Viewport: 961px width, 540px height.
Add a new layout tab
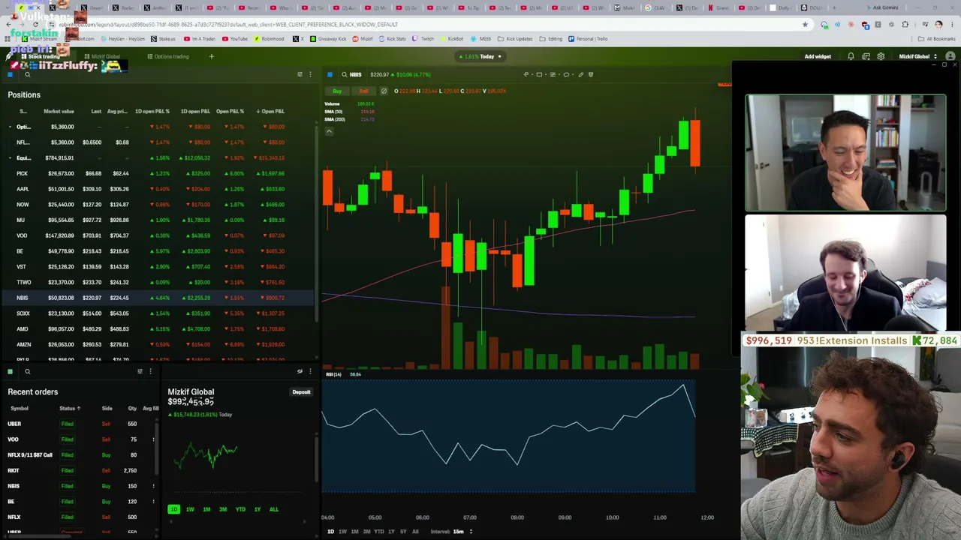(x=211, y=56)
